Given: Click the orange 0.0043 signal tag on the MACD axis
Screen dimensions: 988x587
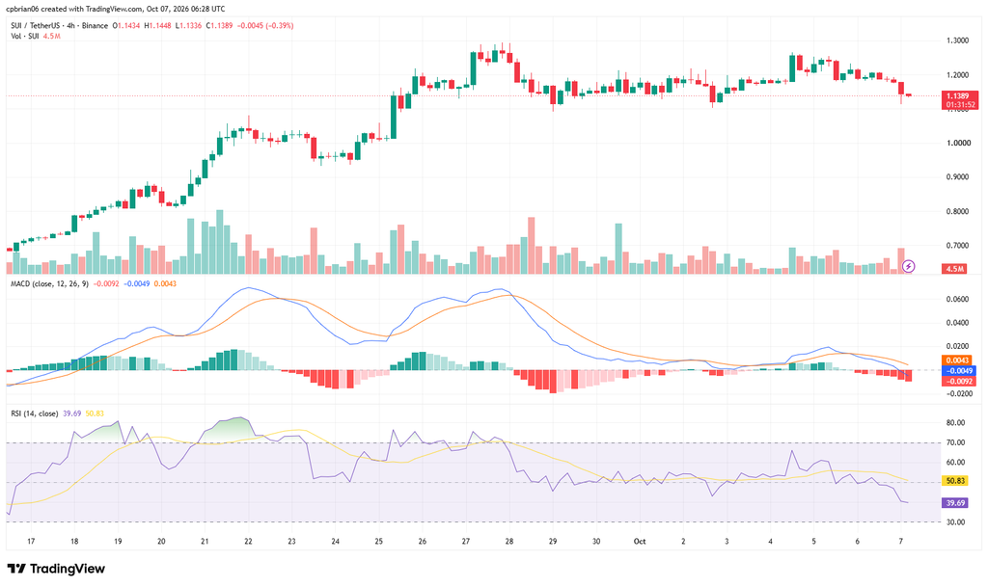Looking at the screenshot, I should click(x=955, y=360).
